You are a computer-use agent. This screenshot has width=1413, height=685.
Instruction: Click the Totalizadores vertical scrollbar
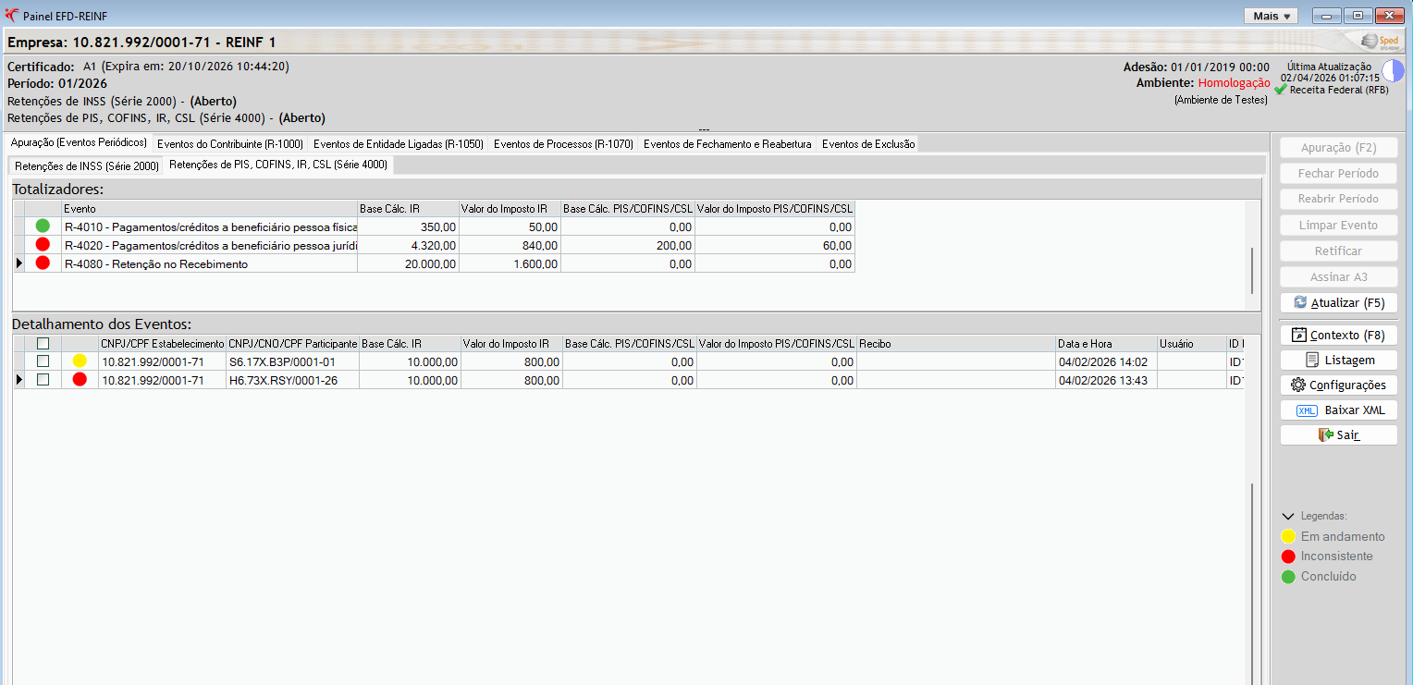(1253, 254)
